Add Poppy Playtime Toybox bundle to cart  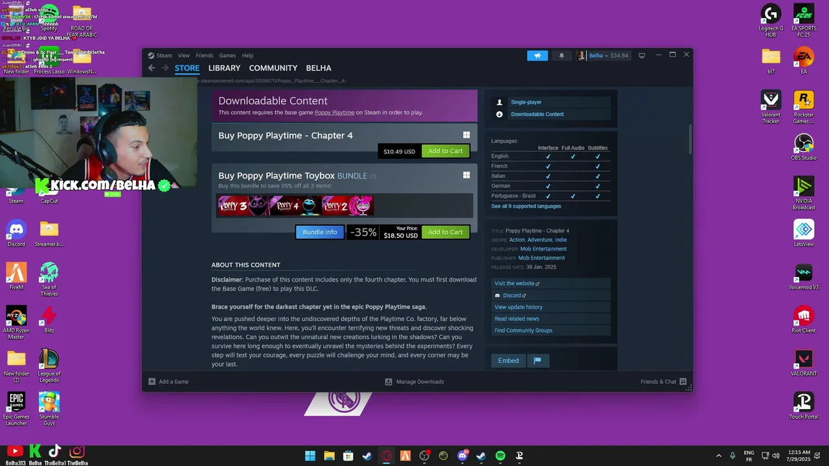446,232
